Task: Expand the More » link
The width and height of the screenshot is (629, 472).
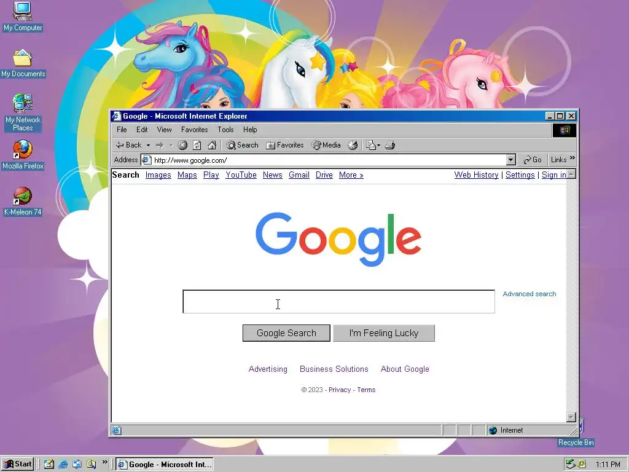Action: coord(351,175)
